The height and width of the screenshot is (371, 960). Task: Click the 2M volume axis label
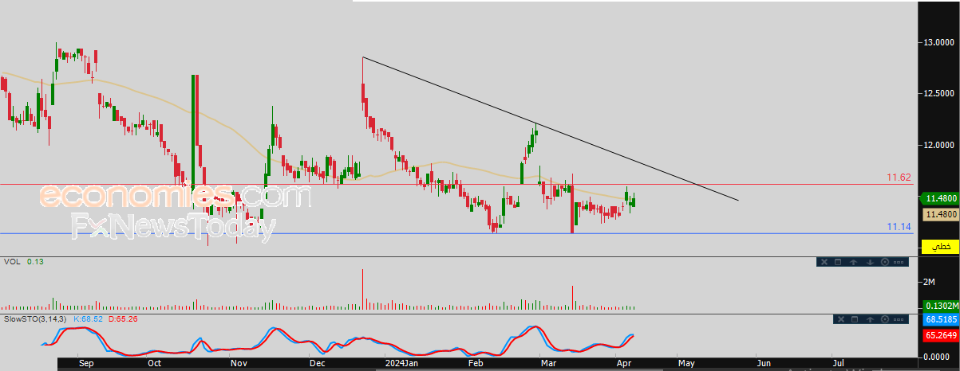point(930,282)
